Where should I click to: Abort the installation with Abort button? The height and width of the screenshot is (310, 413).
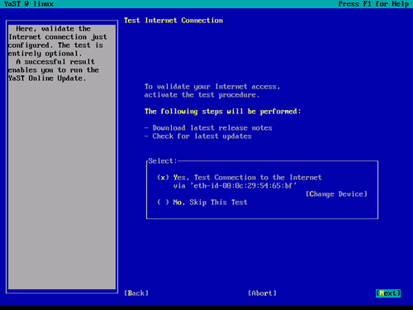pos(262,293)
